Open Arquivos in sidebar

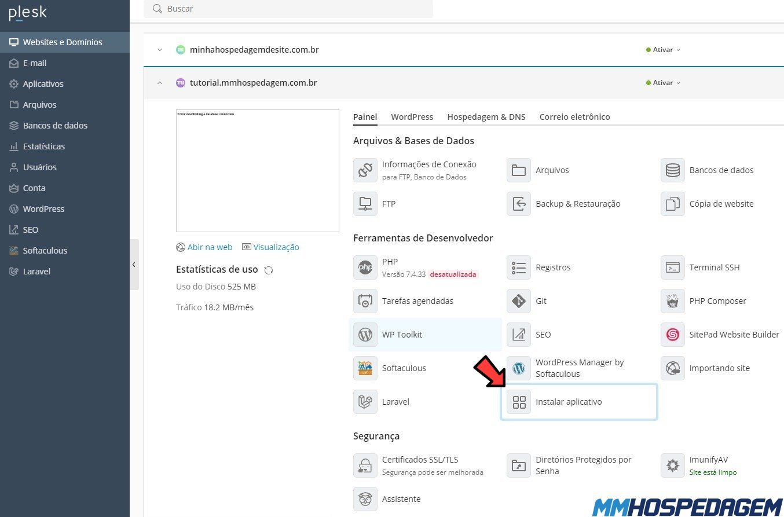point(65,105)
